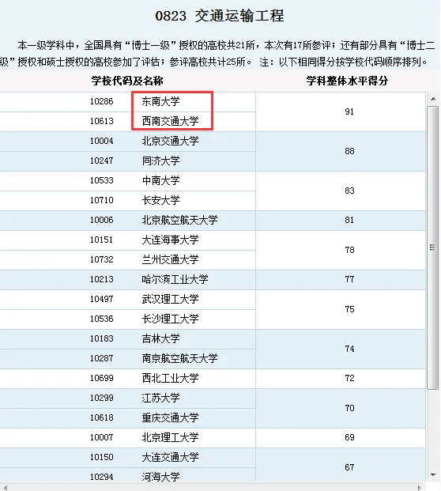Select school name 兰州交通大学
441x491 pixels.
170,259
